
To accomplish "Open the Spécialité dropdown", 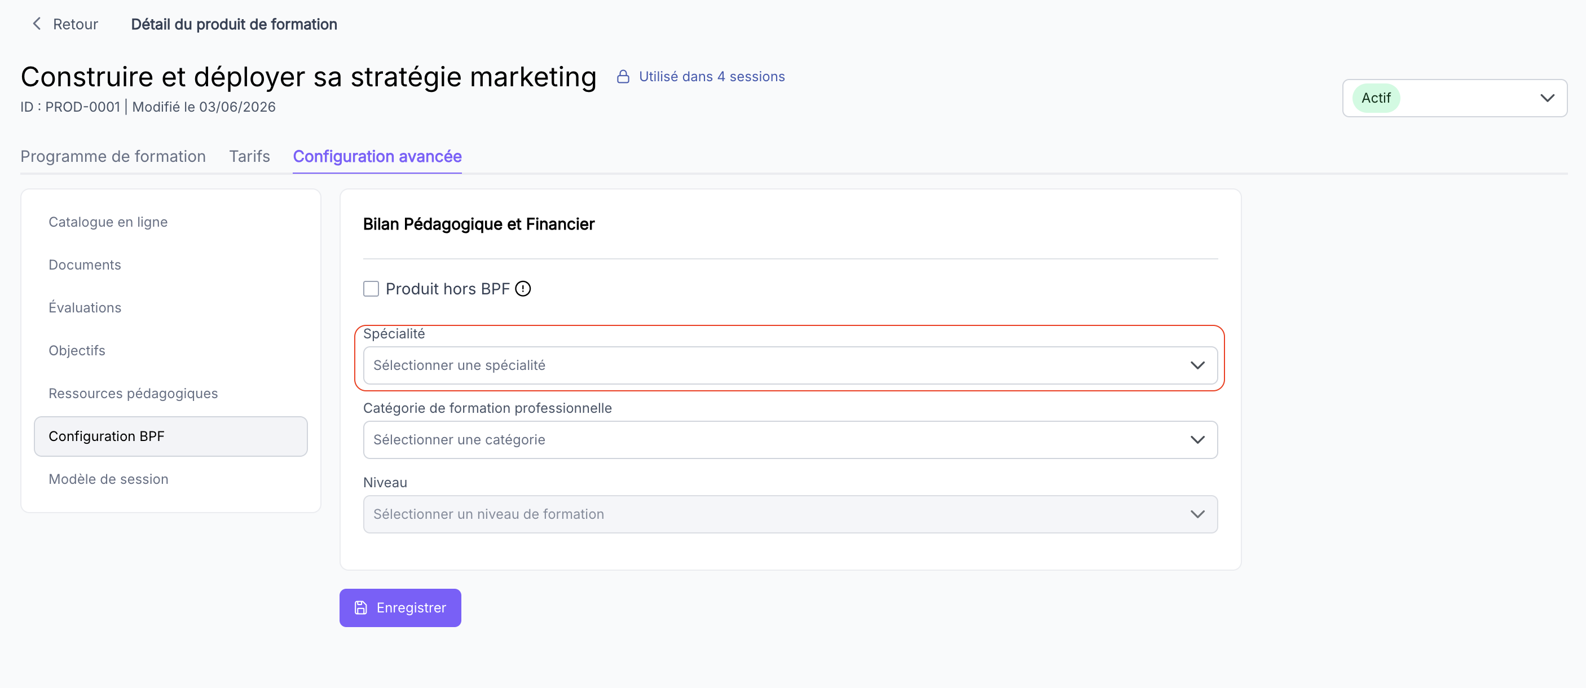I will pos(790,365).
